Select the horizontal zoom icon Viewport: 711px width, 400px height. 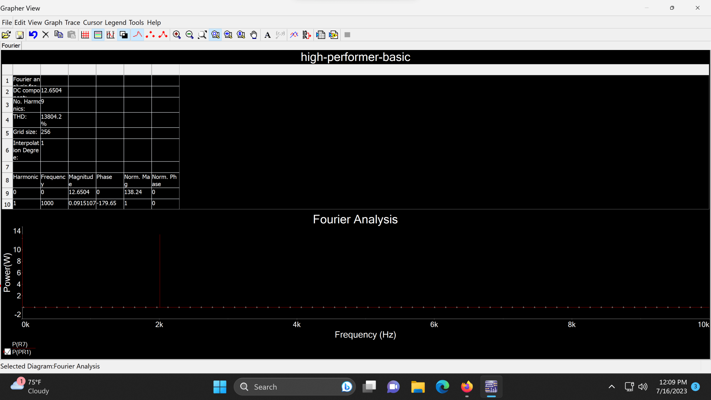[x=228, y=35]
